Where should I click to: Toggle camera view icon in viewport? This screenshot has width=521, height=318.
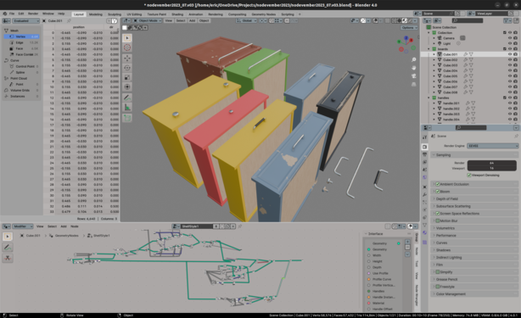tap(414, 76)
